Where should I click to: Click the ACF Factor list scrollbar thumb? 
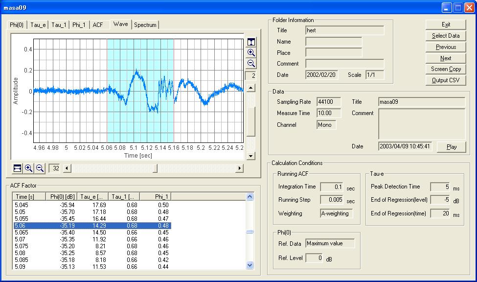(x=250, y=232)
